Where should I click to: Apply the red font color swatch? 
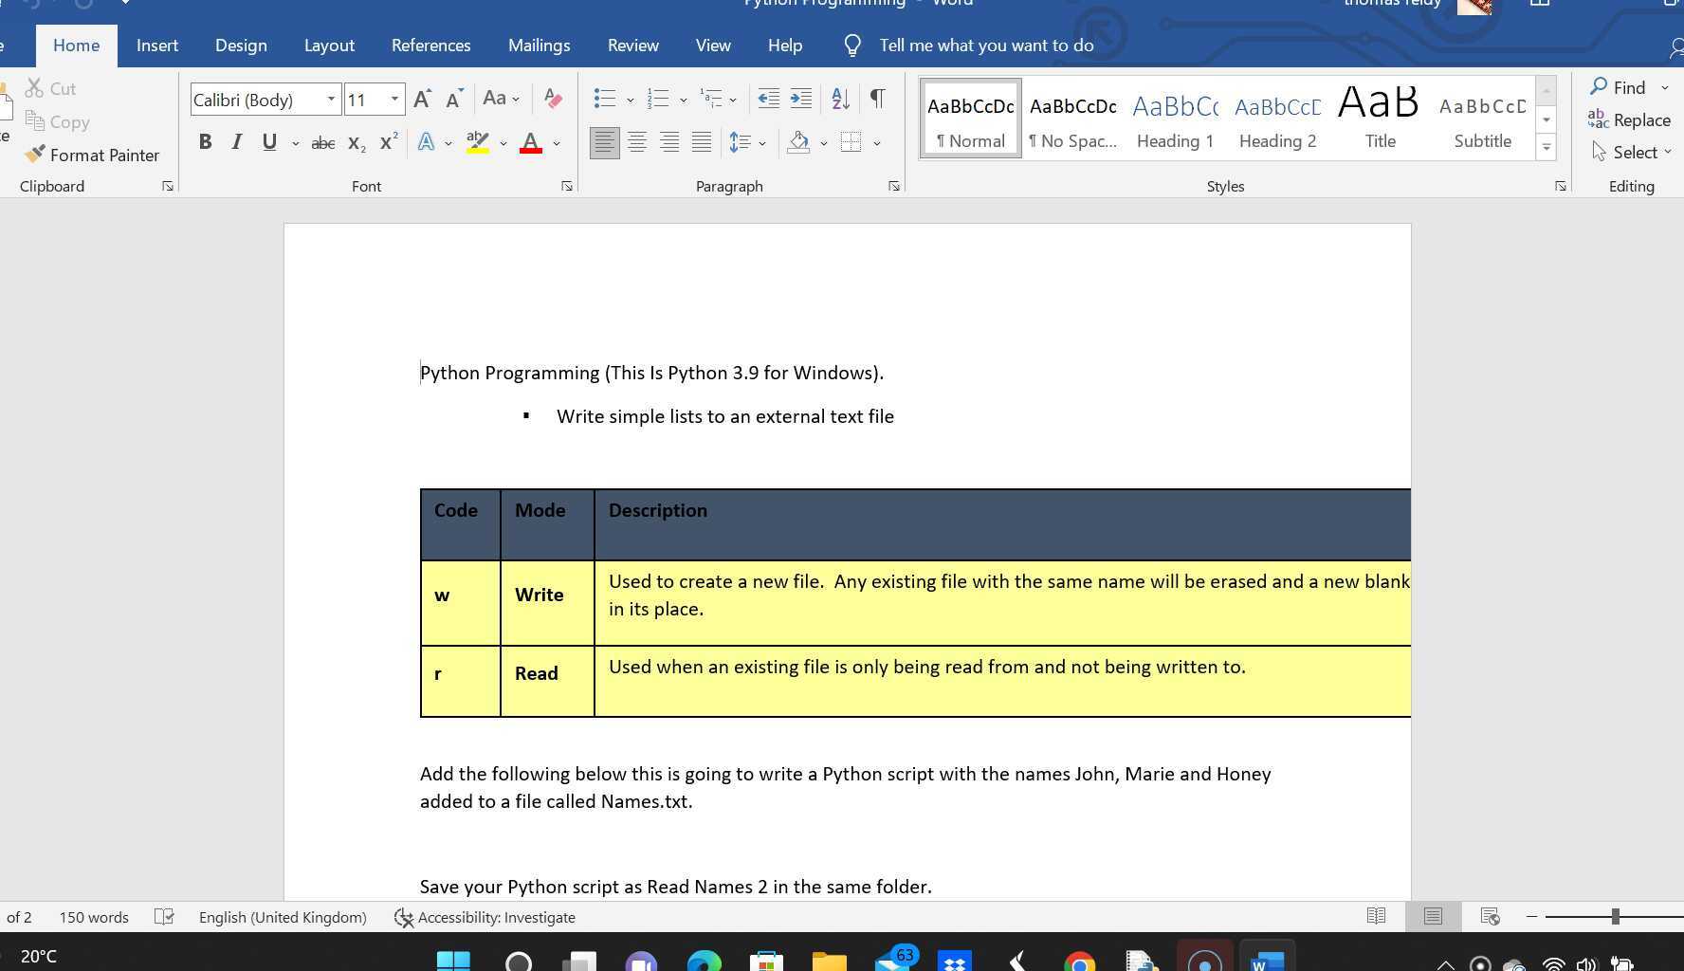click(x=531, y=143)
